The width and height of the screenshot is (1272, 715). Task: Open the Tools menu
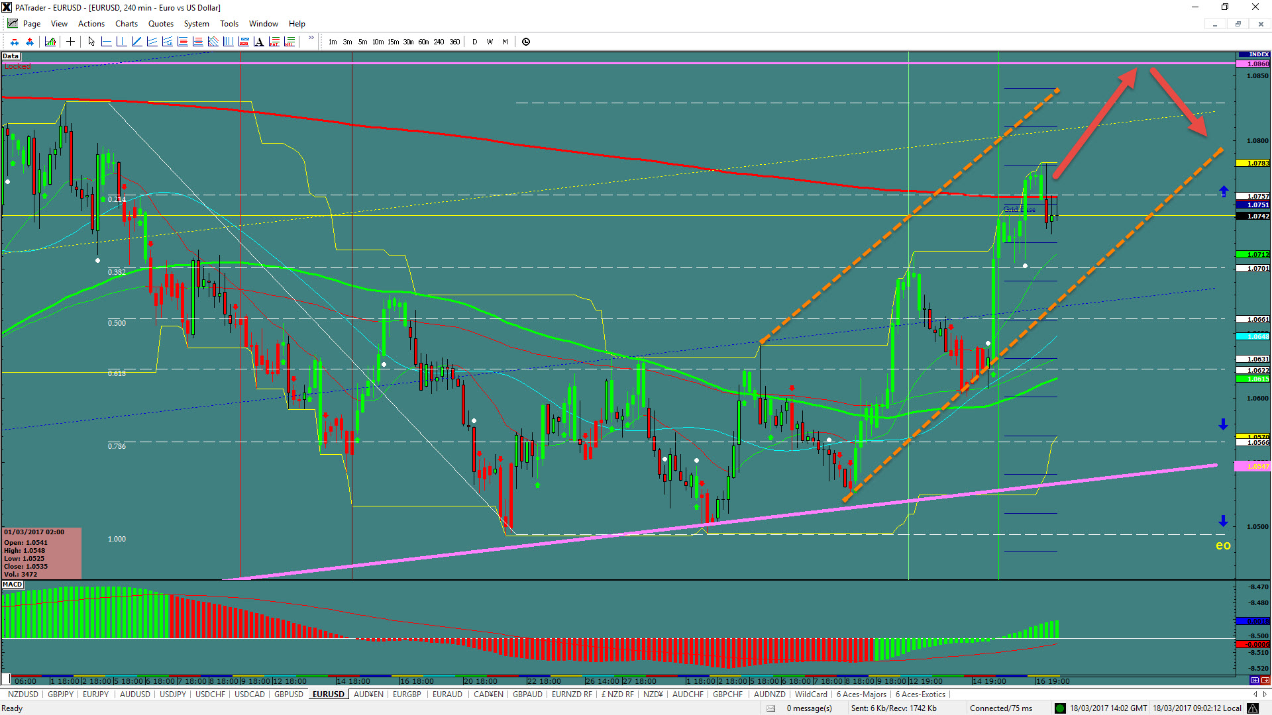click(x=229, y=24)
